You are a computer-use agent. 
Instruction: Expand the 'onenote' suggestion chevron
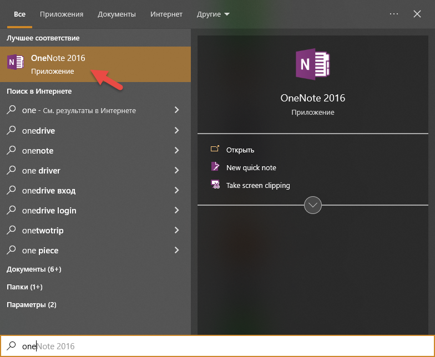click(176, 150)
